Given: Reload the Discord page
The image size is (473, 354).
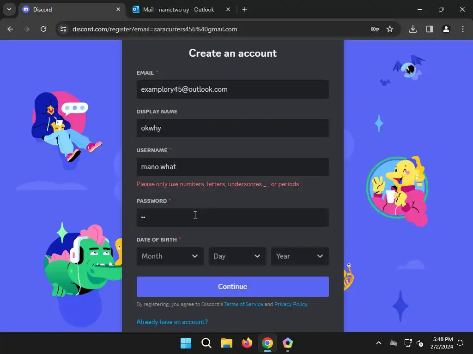Looking at the screenshot, I should [x=43, y=29].
